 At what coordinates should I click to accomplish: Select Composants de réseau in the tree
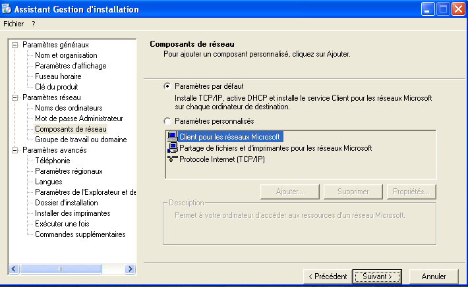coord(71,129)
